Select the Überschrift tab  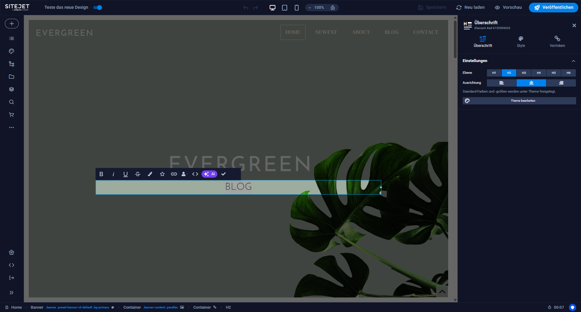[x=483, y=42]
